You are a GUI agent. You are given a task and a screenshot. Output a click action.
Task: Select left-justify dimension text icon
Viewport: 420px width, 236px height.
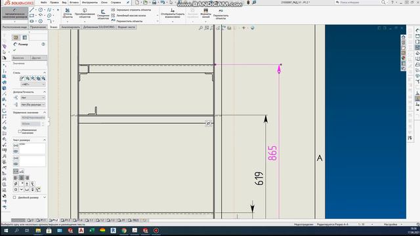coord(16,178)
